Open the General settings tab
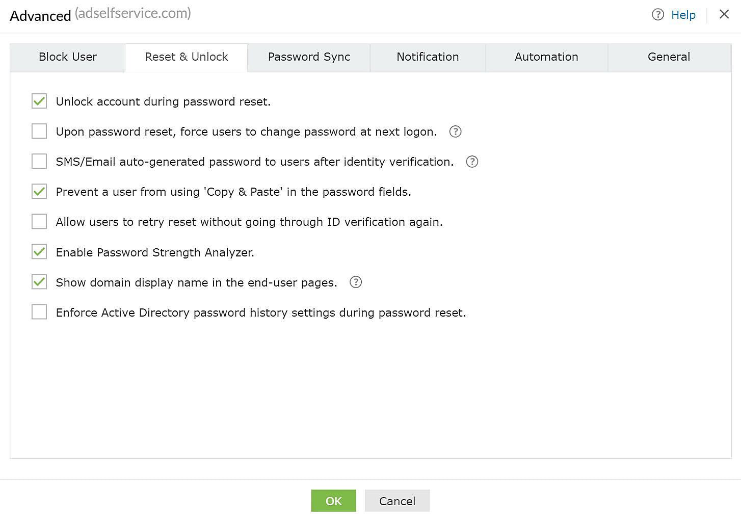This screenshot has height=520, width=741. tap(669, 57)
